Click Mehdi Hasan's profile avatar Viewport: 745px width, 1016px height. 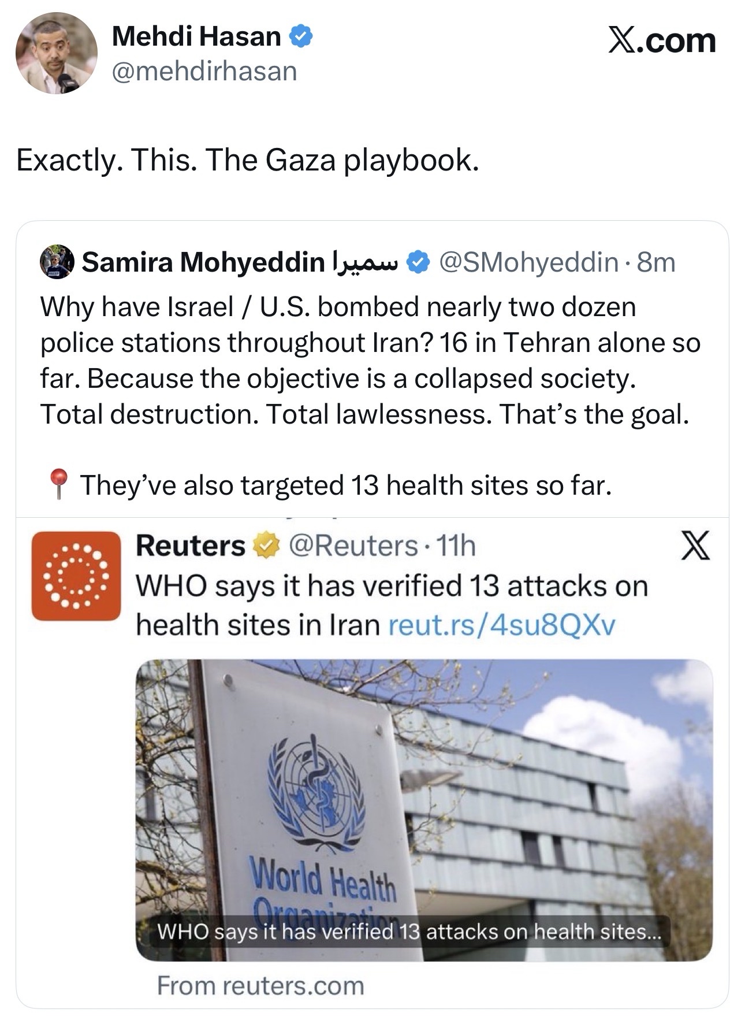click(x=56, y=53)
